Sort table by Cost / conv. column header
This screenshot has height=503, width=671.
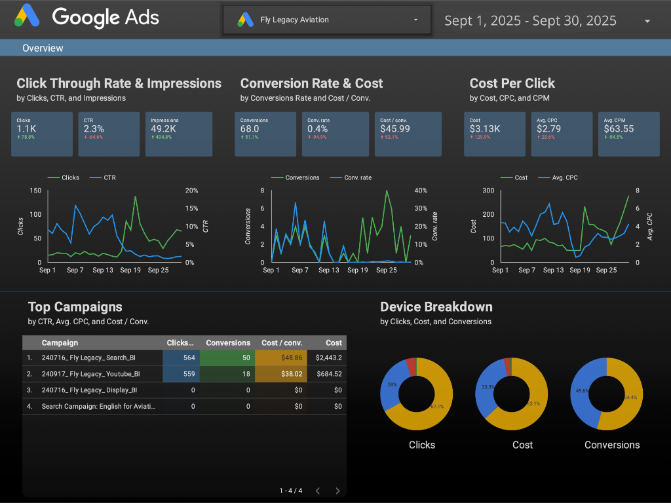click(x=282, y=343)
